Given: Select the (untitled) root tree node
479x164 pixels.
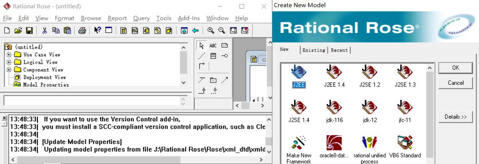Looking at the screenshot, I should (x=29, y=47).
